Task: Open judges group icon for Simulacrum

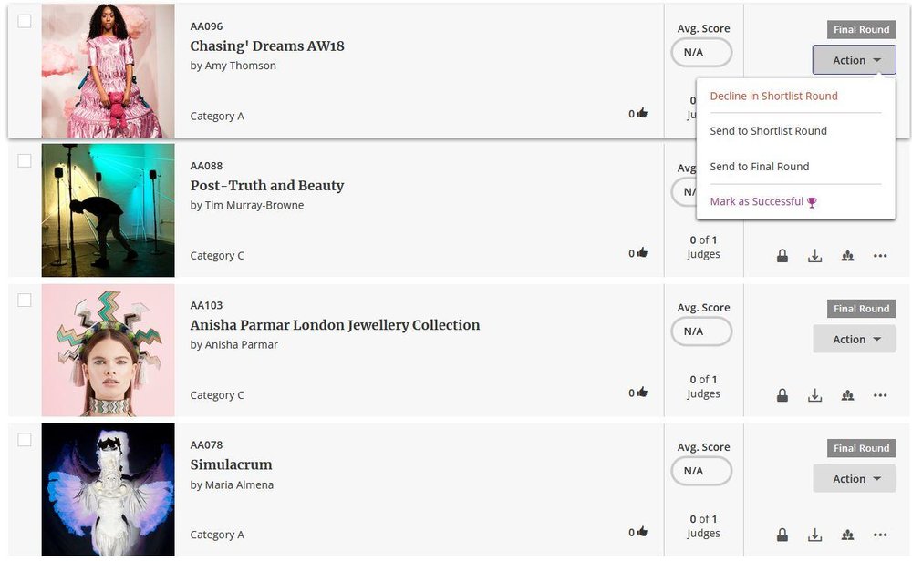Action: (x=847, y=535)
